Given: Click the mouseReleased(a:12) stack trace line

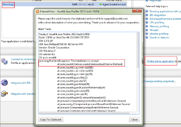Looking at the screenshot, I should point(82,98).
